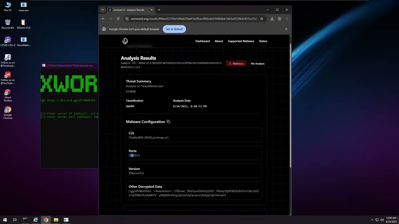
Task: Click 'Enter server IP' prompt line in console
Action: click(x=70, y=114)
